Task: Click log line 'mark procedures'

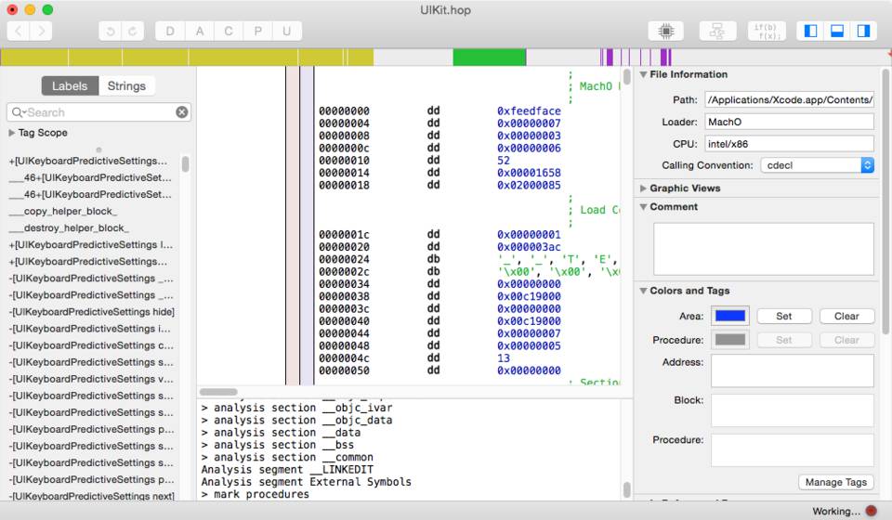Action: coord(256,494)
